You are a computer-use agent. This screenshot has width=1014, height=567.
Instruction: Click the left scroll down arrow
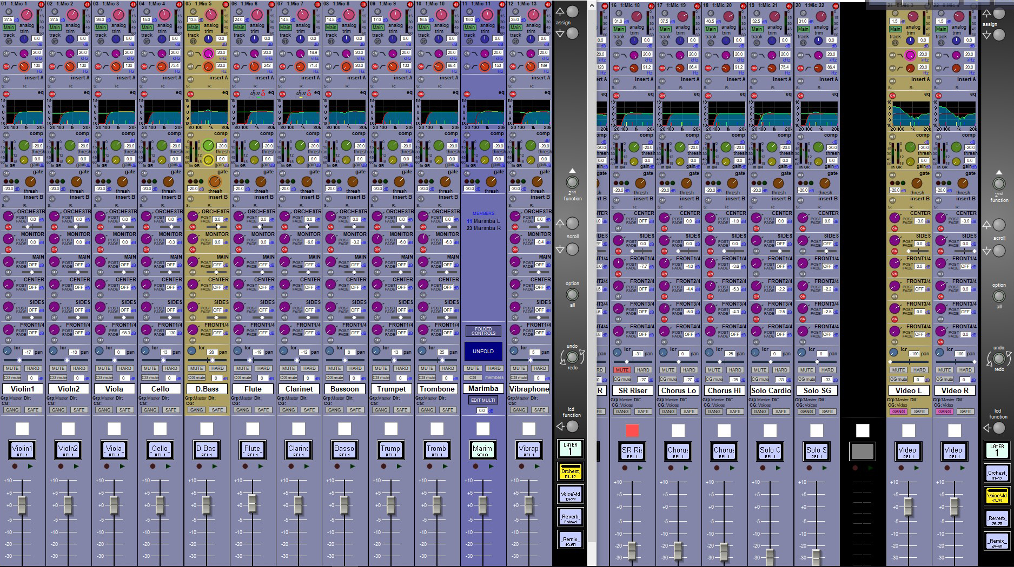click(560, 249)
